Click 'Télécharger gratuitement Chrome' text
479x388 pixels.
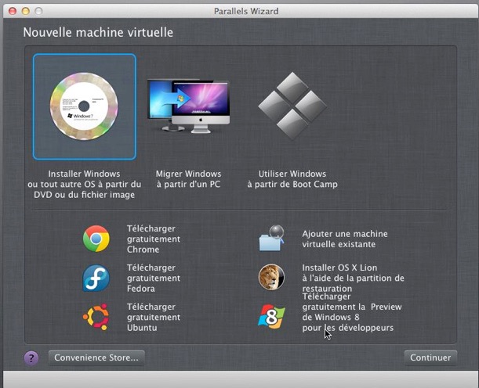pos(154,239)
